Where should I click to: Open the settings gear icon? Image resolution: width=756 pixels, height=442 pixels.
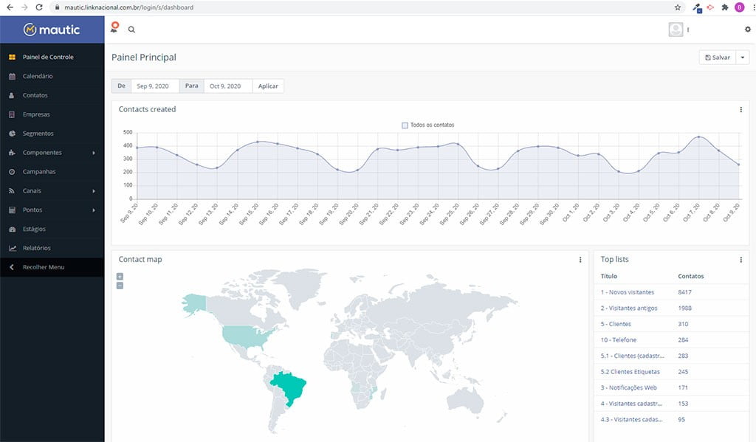pos(747,30)
